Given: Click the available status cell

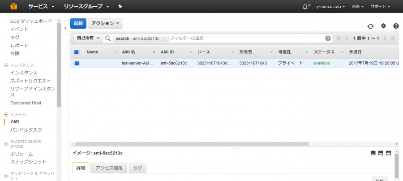Looking at the screenshot, I should pyautogui.click(x=322, y=63).
